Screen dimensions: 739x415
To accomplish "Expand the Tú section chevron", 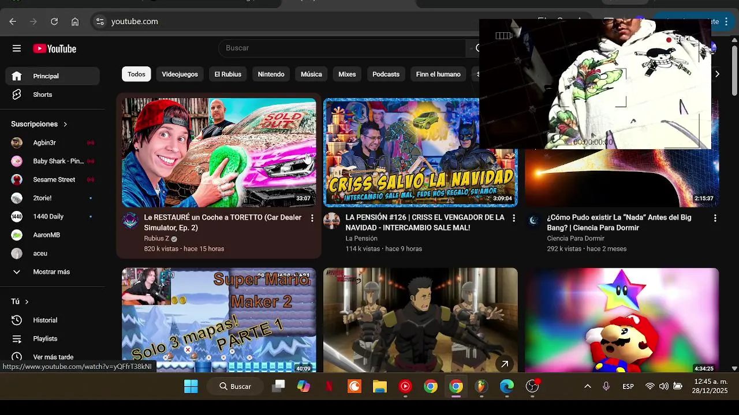I will coord(27,301).
